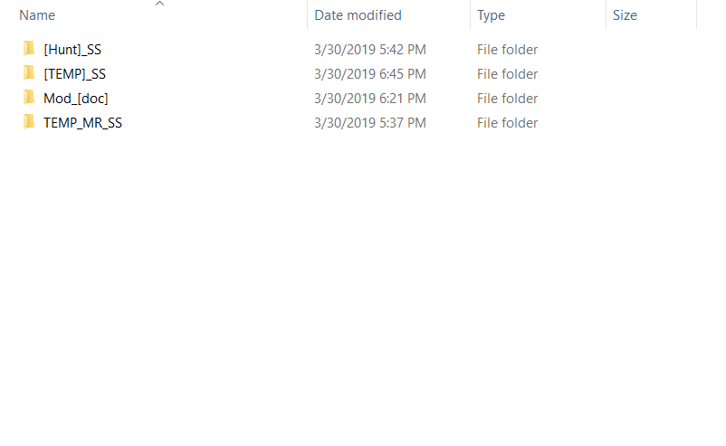Viewport: 726px width, 446px height.
Task: Click the 3/30/2019 6:45 PM date entry
Action: (x=370, y=74)
